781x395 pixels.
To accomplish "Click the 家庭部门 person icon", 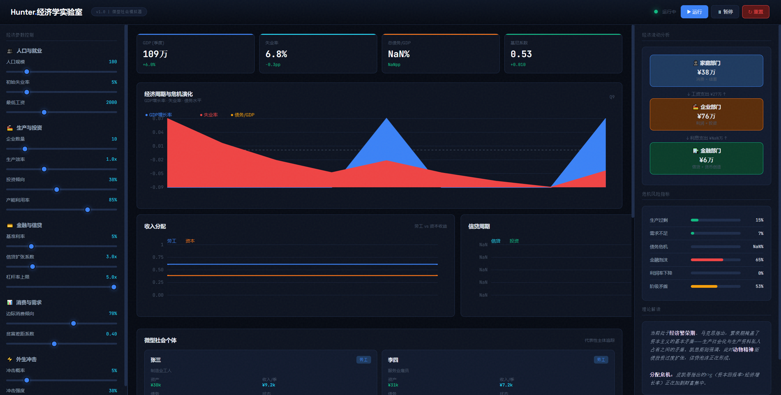I will click(695, 63).
